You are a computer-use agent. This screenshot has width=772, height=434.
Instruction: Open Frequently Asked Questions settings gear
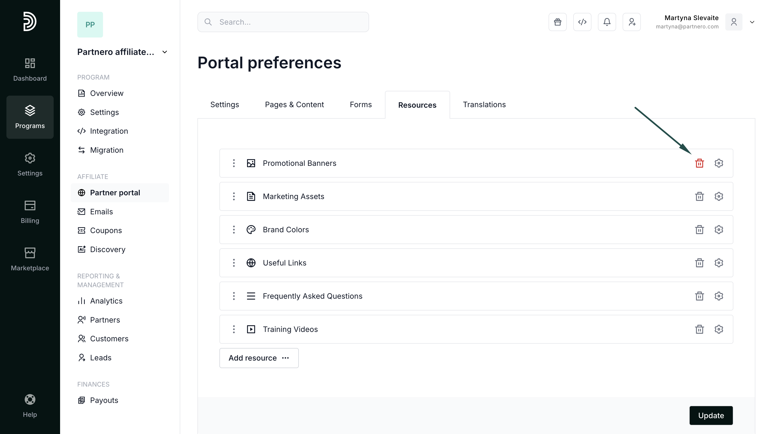click(719, 296)
